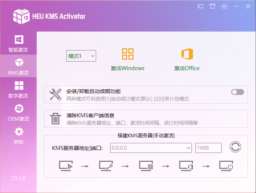
Task: Switch to 数字激活 digital activation tab
Action: tap(18, 89)
